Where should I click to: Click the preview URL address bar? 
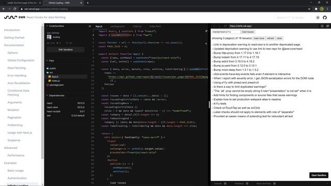(x=274, y=26)
